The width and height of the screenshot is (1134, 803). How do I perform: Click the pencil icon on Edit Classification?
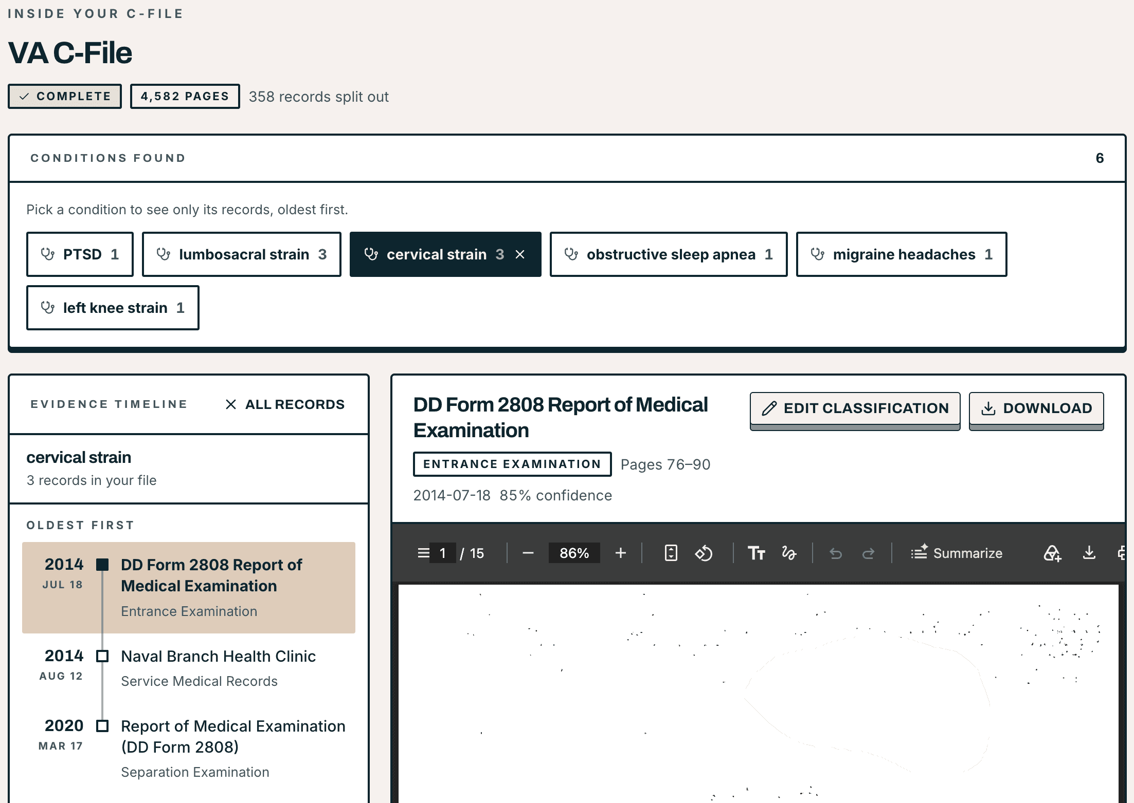769,408
